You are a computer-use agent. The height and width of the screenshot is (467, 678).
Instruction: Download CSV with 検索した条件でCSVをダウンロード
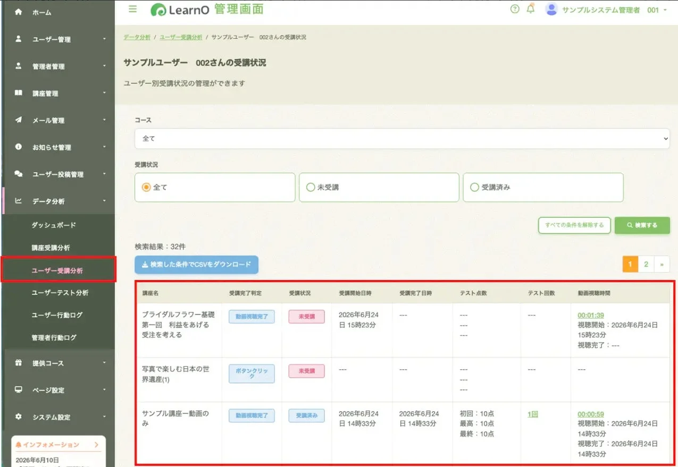coord(196,265)
